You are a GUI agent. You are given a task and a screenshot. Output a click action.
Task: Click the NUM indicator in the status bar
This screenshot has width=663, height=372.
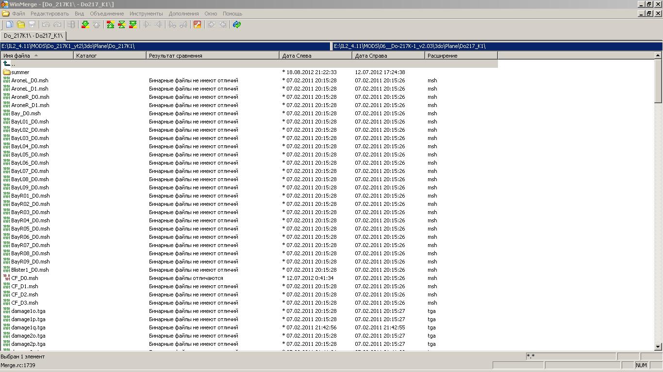pos(641,365)
